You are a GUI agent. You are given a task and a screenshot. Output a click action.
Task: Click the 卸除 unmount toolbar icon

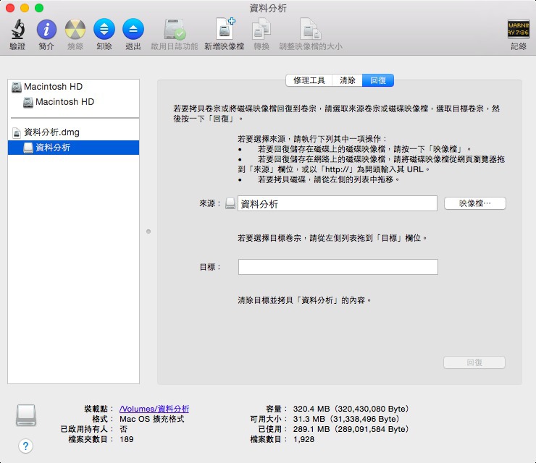point(104,29)
